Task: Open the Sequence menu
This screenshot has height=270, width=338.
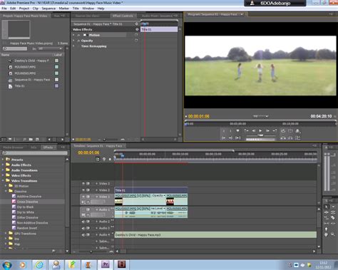Action: pyautogui.click(x=48, y=9)
